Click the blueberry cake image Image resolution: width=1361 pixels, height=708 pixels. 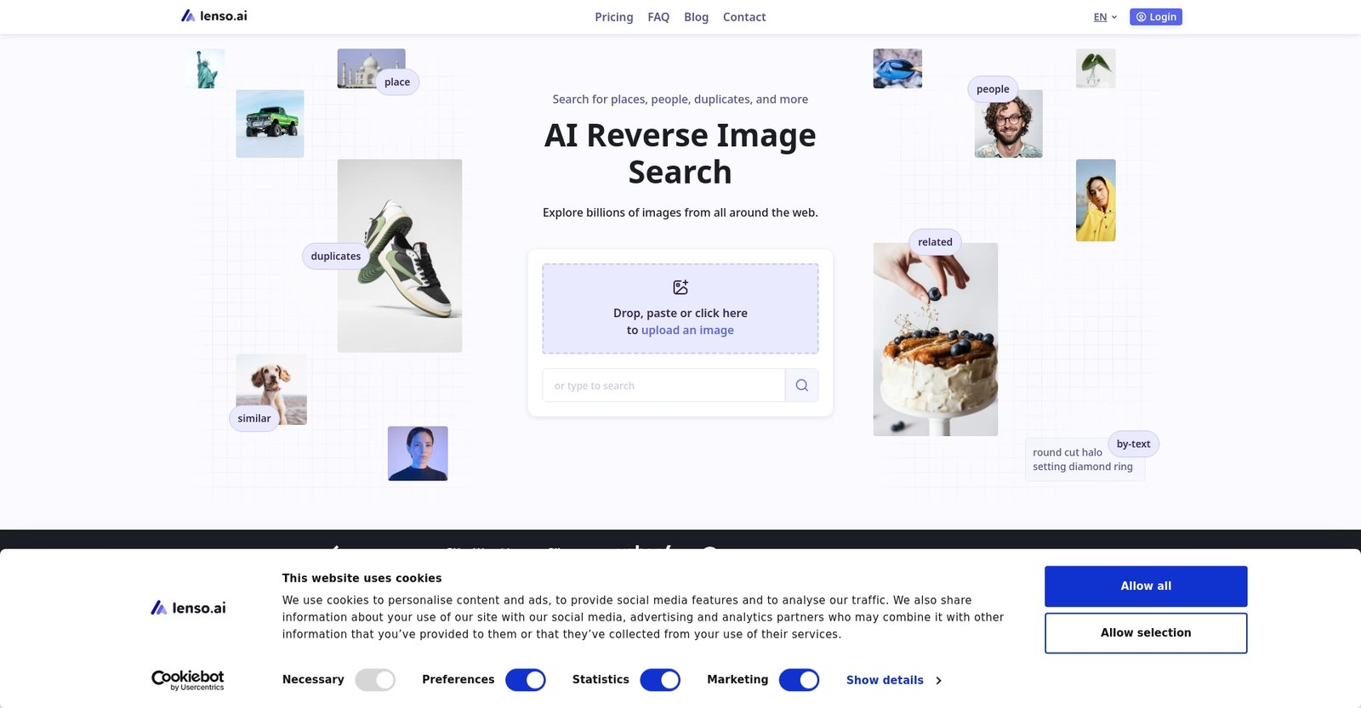coord(936,340)
